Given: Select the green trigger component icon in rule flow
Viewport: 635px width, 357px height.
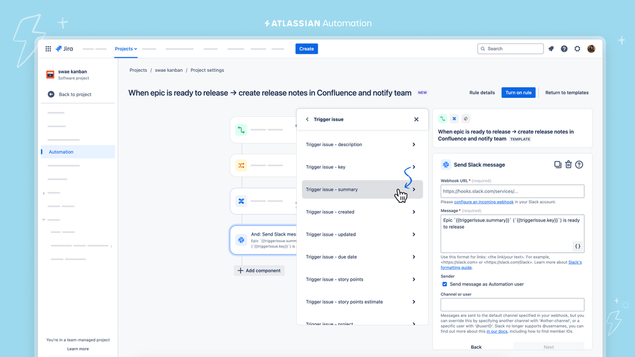Looking at the screenshot, I should [242, 130].
